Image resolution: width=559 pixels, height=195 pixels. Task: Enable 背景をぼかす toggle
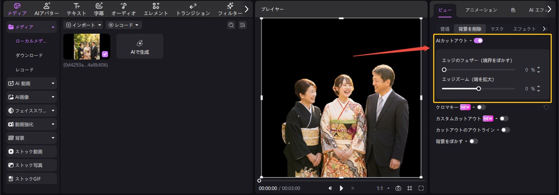pyautogui.click(x=474, y=141)
